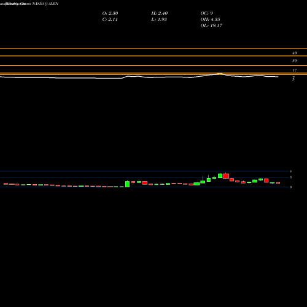Click the NASDAQ ALBN chart title

[x=45, y=4]
